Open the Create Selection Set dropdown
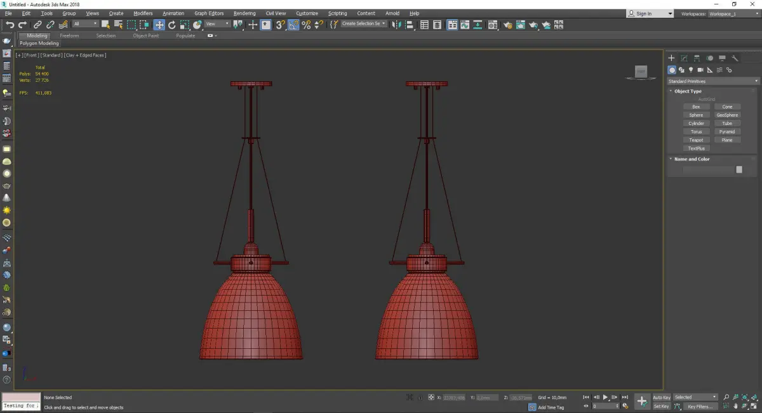762x413 pixels. coord(364,23)
